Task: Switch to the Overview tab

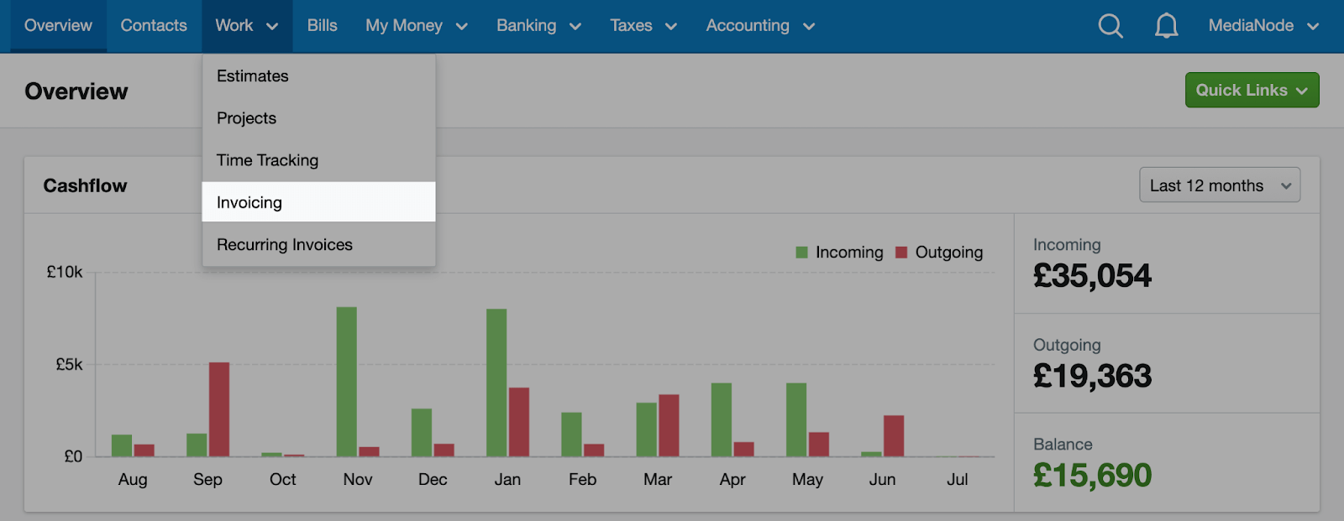Action: click(x=58, y=26)
